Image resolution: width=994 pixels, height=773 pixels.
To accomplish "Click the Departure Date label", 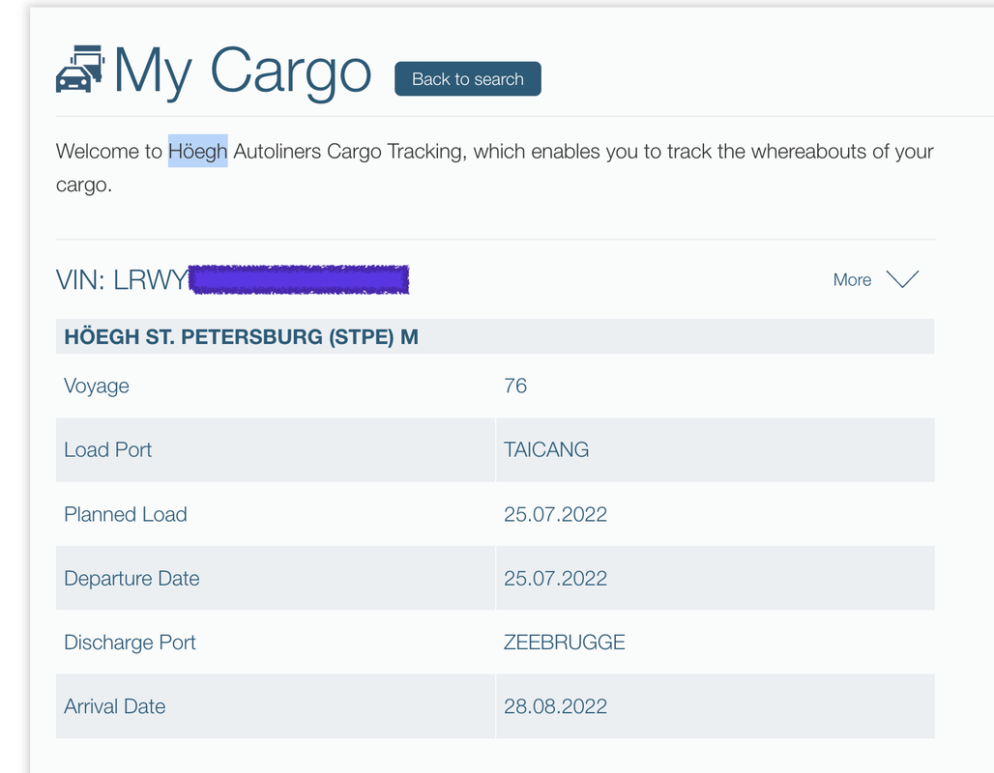I will [x=132, y=579].
